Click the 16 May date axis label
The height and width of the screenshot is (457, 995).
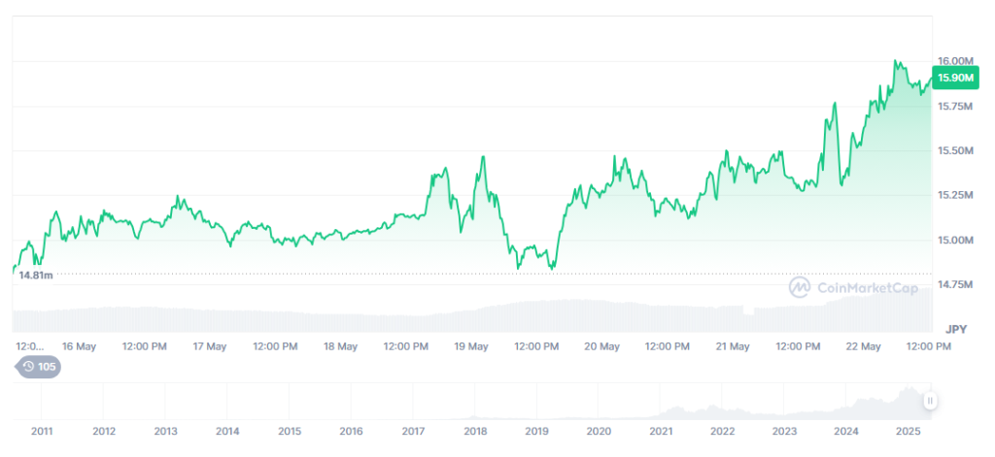click(x=79, y=346)
